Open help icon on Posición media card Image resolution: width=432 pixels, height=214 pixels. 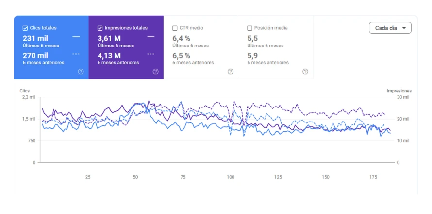coord(305,72)
